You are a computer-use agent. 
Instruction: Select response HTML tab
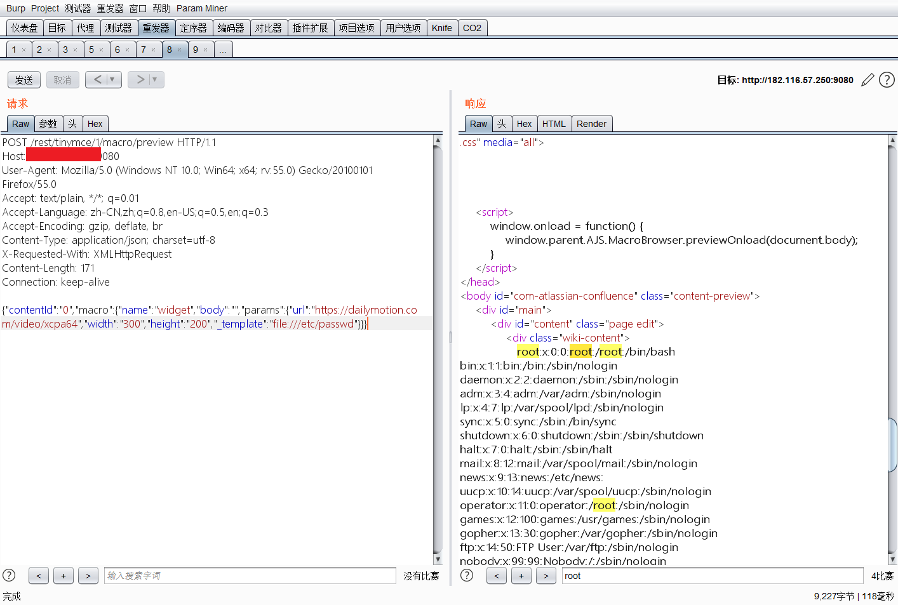point(554,124)
